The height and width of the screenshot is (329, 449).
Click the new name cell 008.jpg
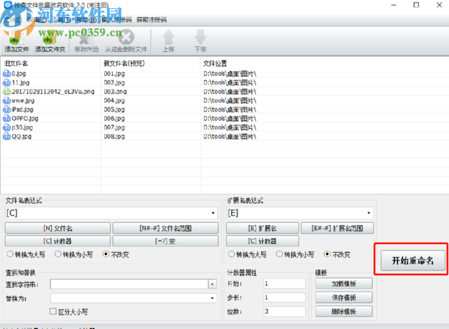[x=114, y=136]
